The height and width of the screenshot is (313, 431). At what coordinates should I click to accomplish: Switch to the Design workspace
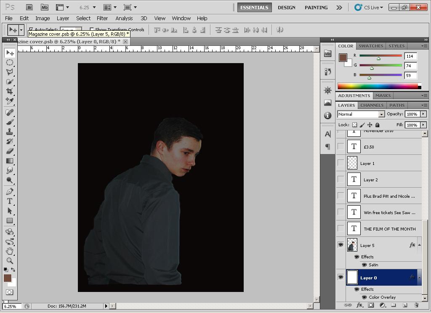point(286,8)
